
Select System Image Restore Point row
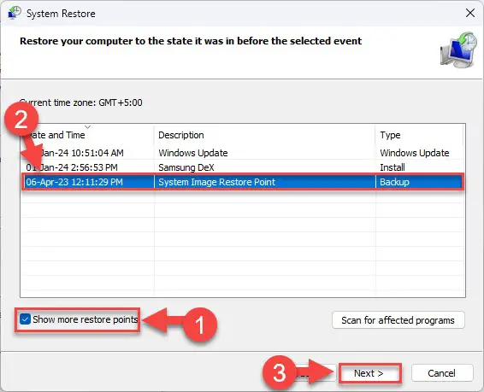click(242, 182)
